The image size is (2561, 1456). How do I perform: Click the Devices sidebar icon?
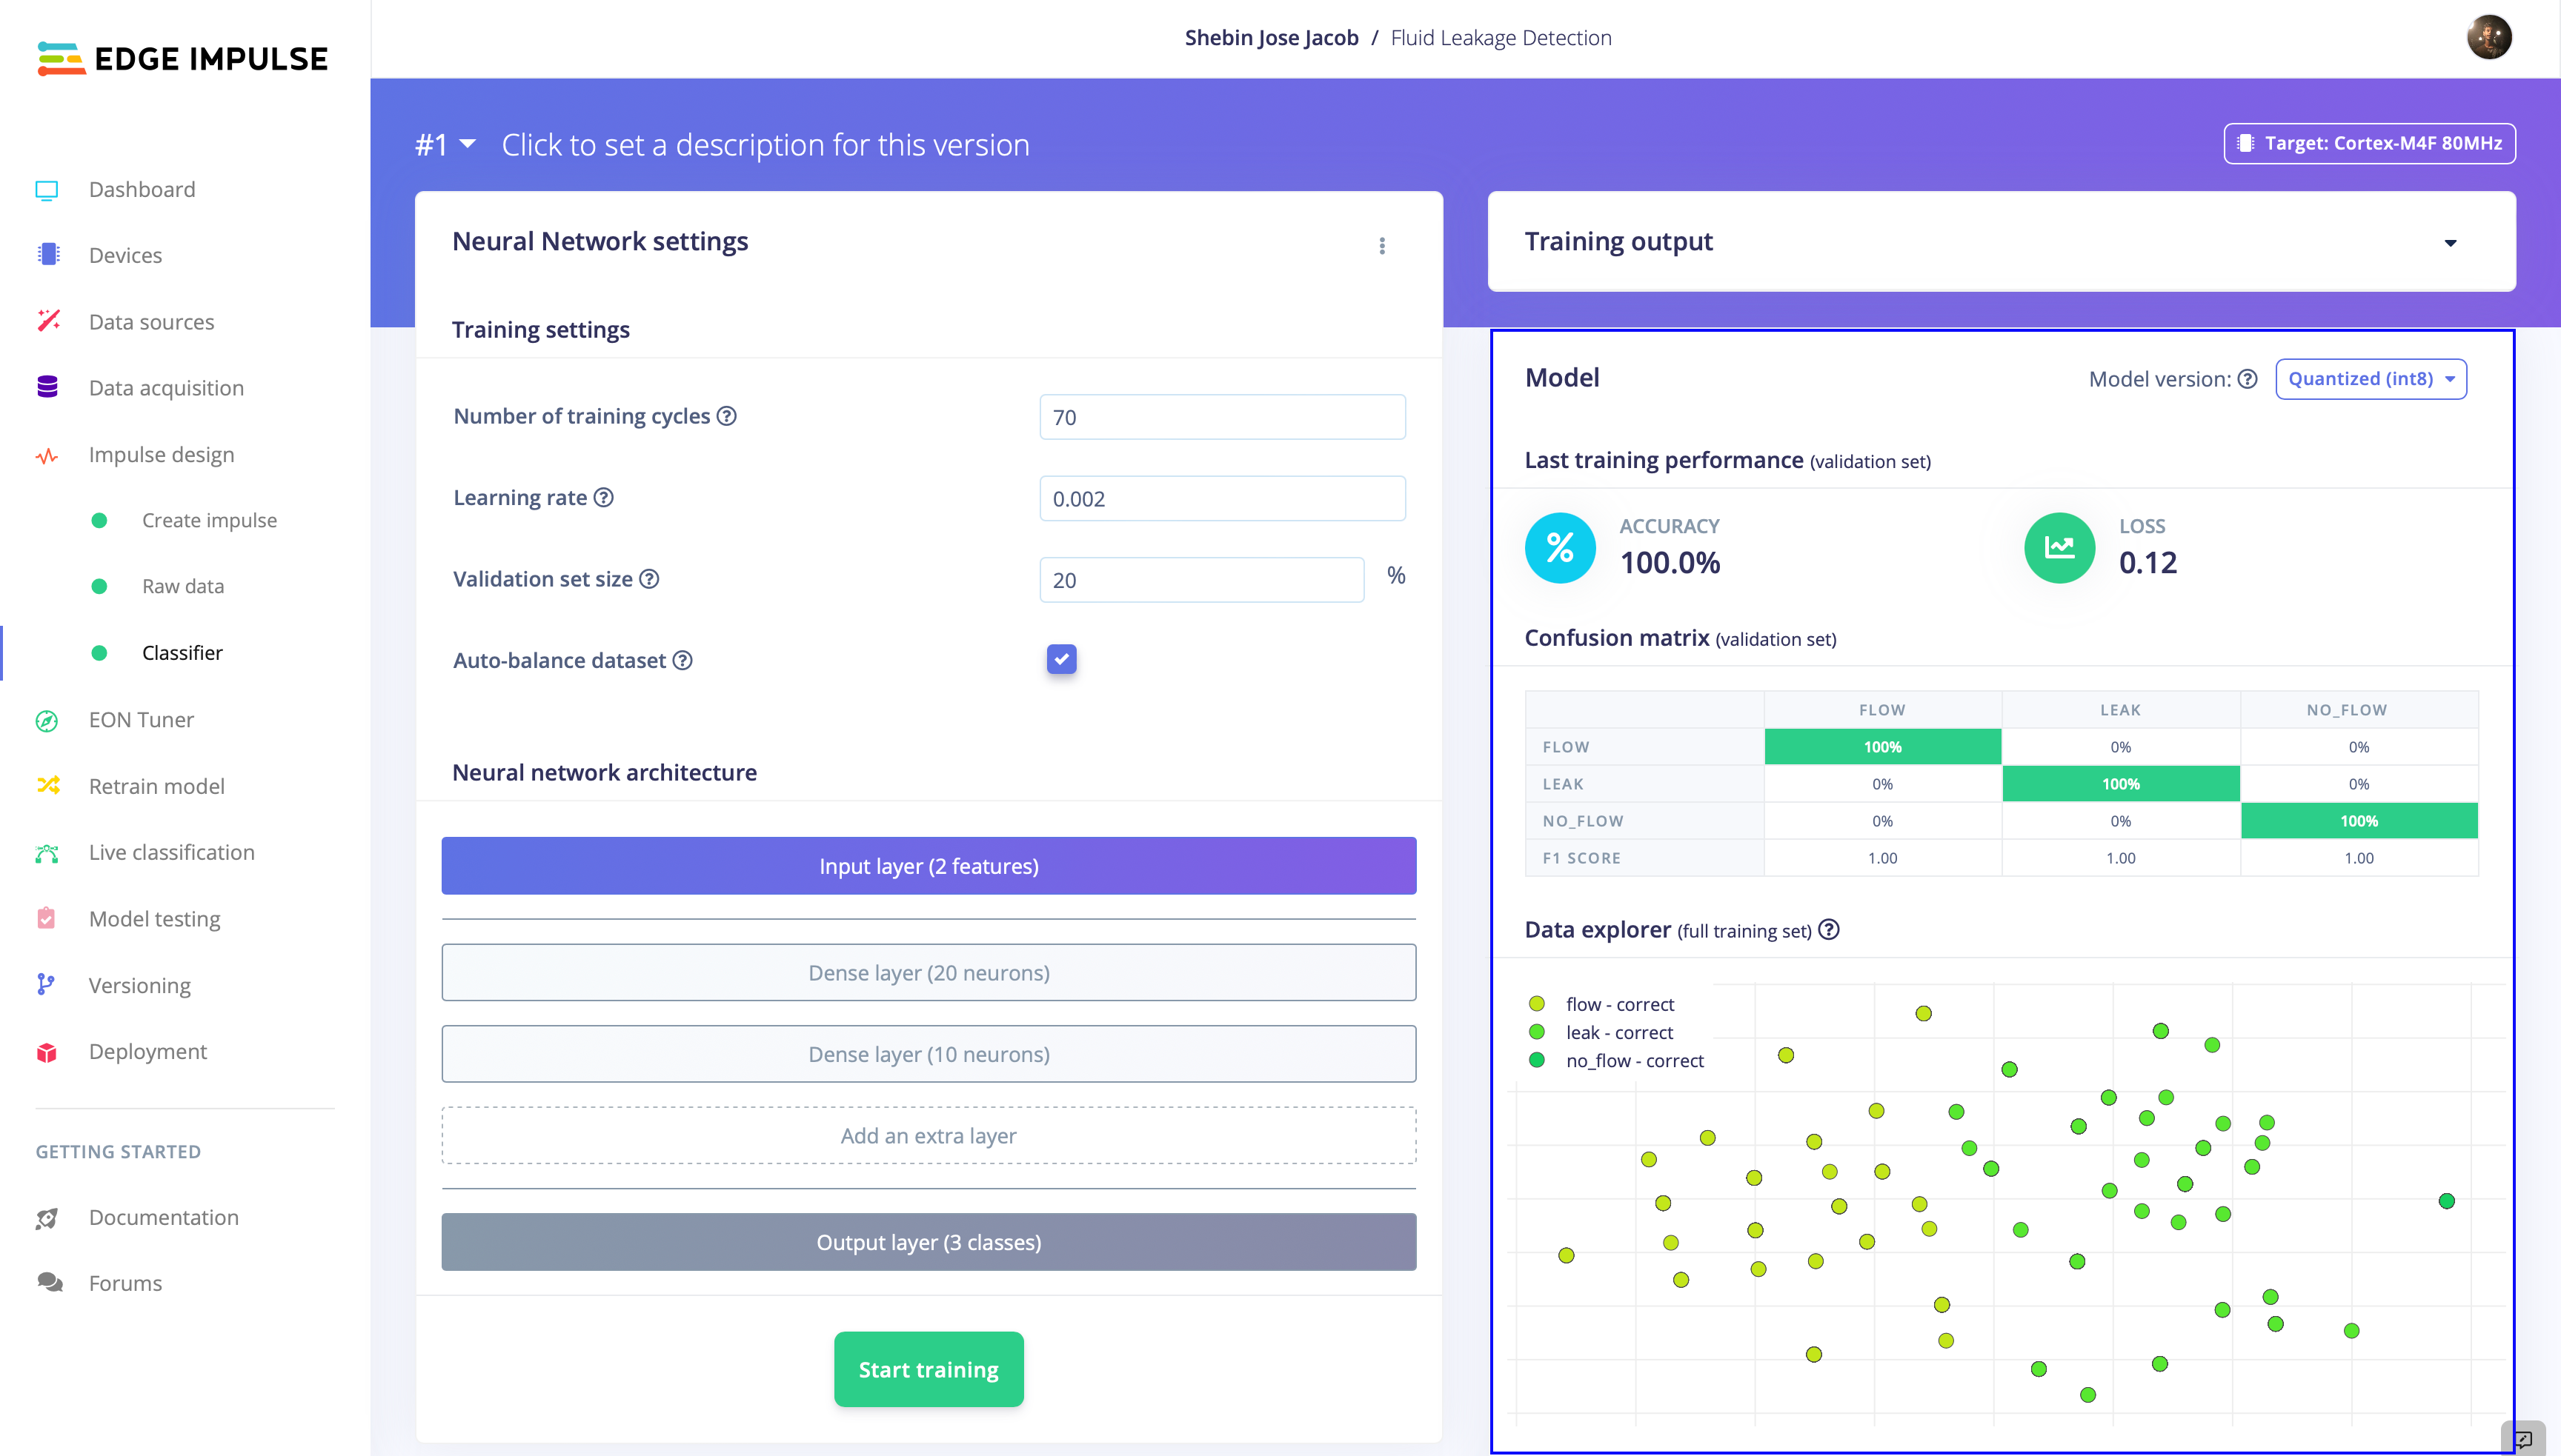click(46, 253)
